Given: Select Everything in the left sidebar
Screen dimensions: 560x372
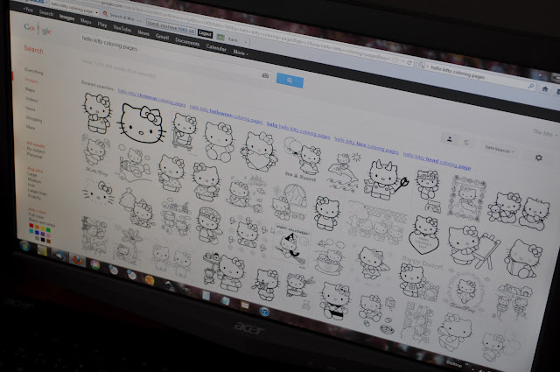Looking at the screenshot, I should (x=33, y=71).
